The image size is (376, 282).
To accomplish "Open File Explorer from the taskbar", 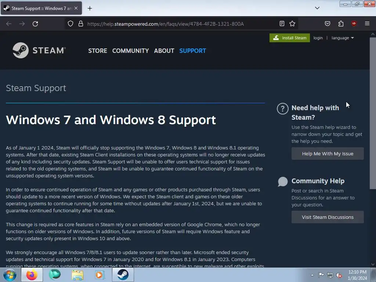I will coord(77,275).
